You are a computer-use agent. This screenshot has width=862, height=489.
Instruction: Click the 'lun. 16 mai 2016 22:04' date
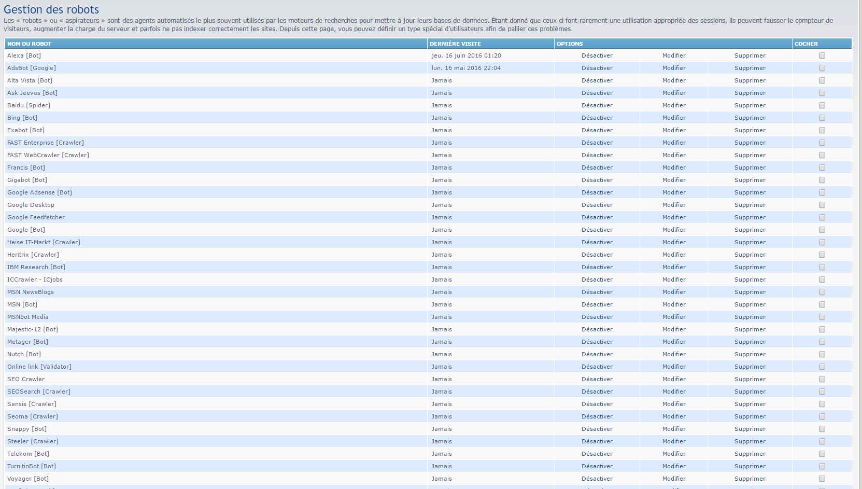tap(466, 68)
